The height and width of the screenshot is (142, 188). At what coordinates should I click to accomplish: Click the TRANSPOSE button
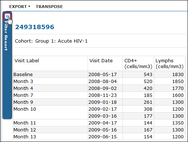point(49,7)
